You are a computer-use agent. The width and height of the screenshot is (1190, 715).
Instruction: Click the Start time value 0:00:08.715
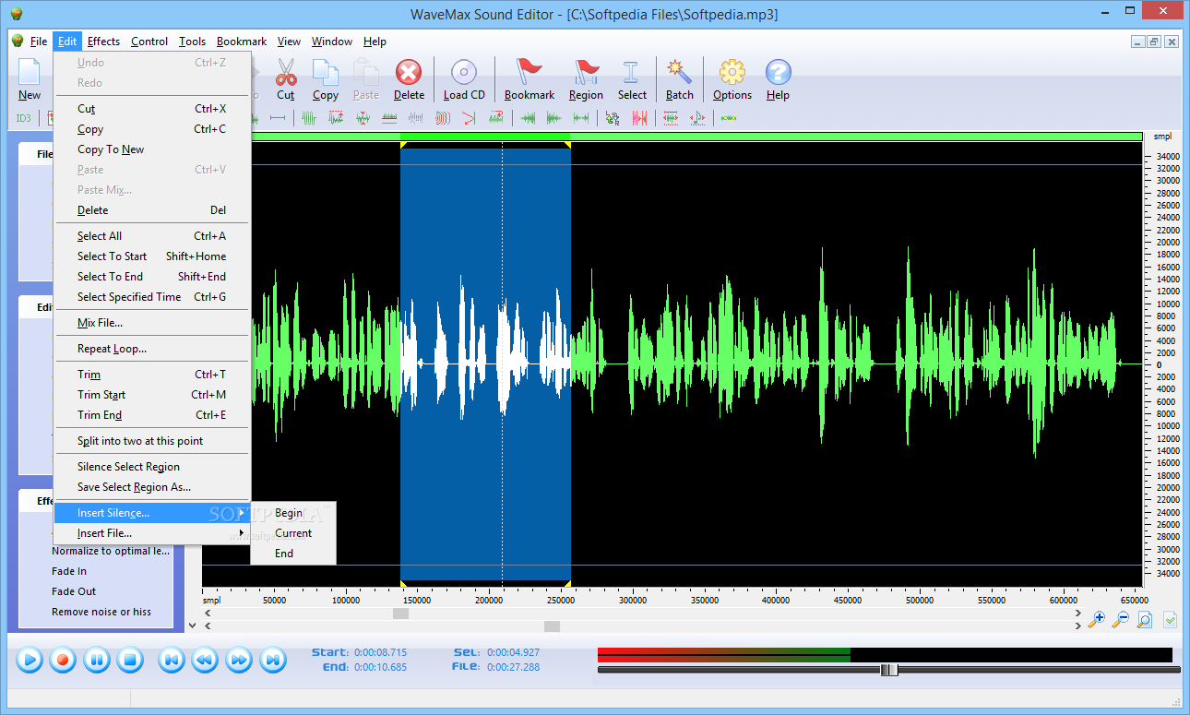(380, 652)
